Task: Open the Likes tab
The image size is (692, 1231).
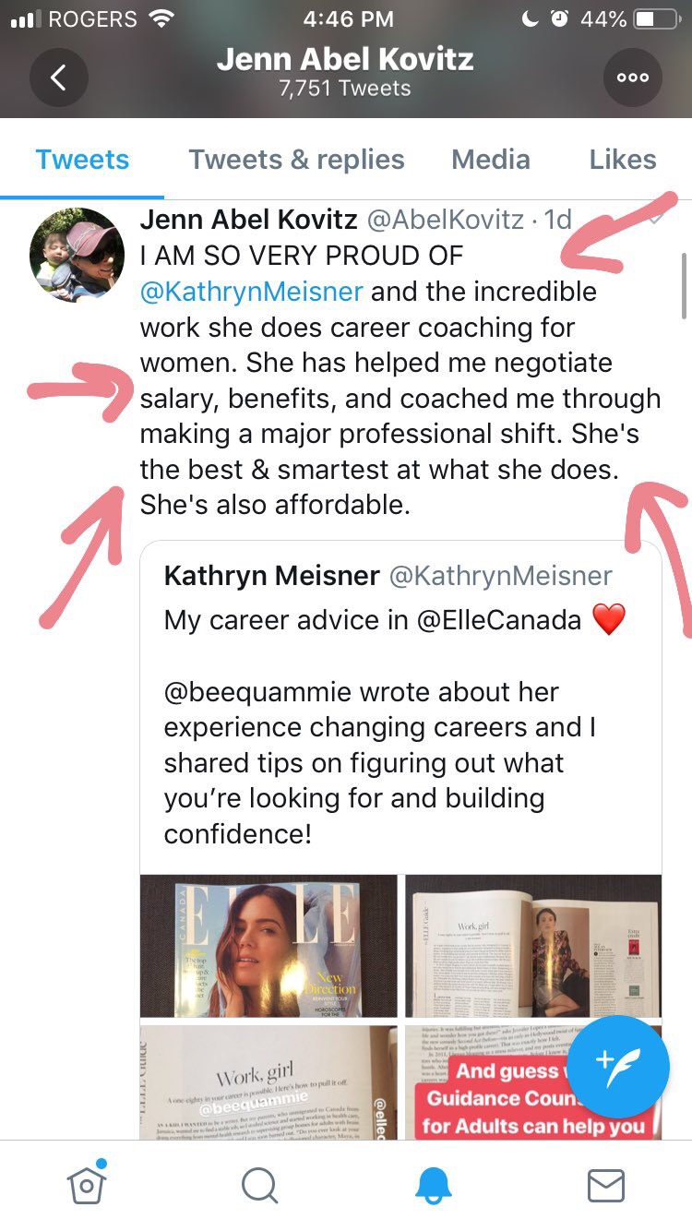Action: point(623,160)
